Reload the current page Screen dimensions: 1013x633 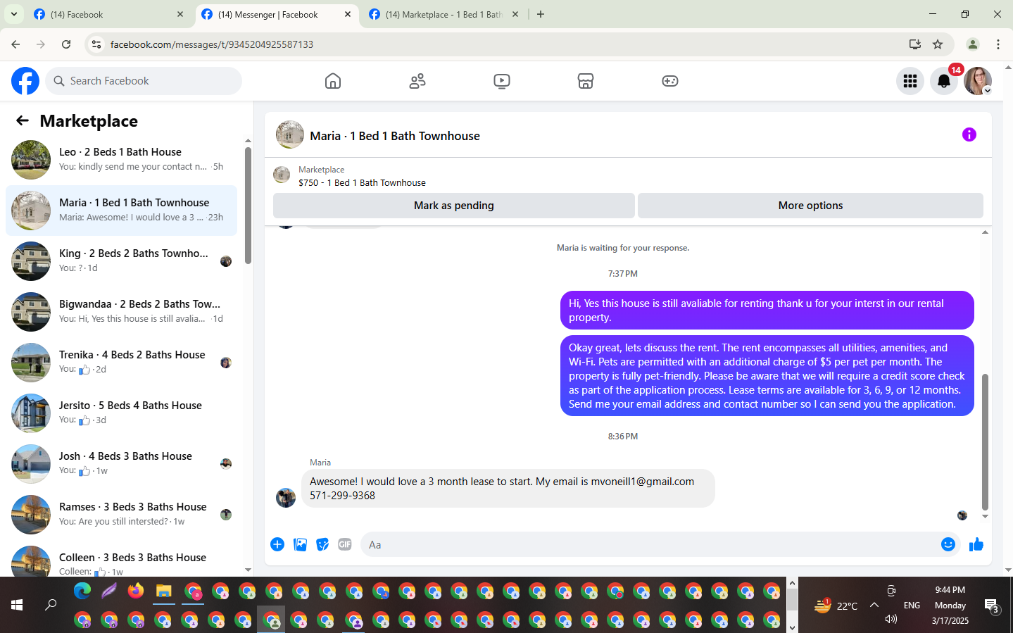66,44
